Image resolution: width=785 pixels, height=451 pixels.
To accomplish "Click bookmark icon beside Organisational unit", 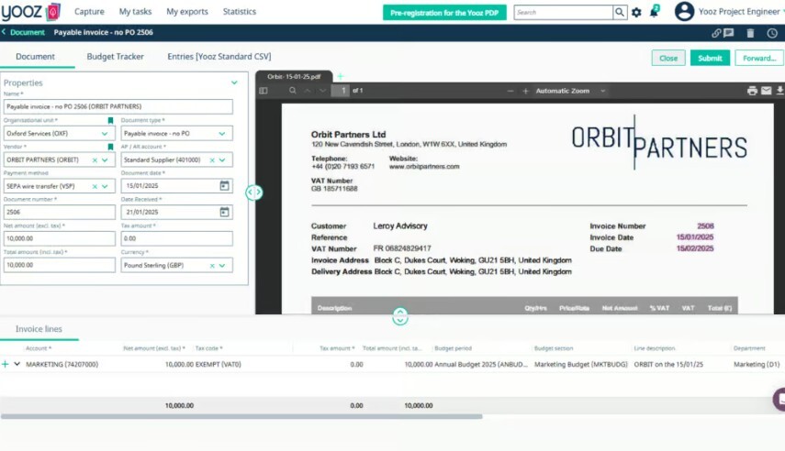I will point(111,120).
